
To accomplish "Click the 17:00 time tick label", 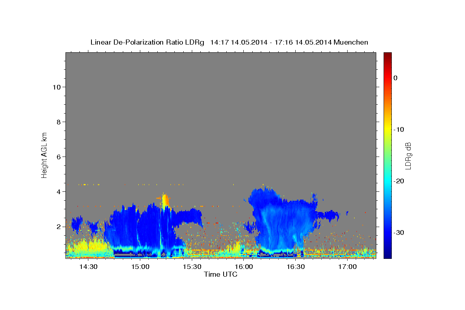I will point(348,267).
